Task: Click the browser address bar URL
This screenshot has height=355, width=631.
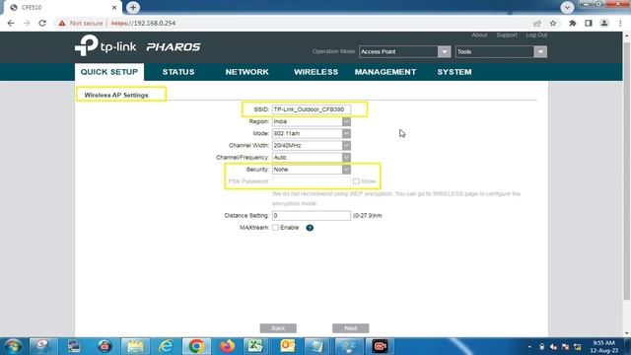Action: pyautogui.click(x=143, y=24)
